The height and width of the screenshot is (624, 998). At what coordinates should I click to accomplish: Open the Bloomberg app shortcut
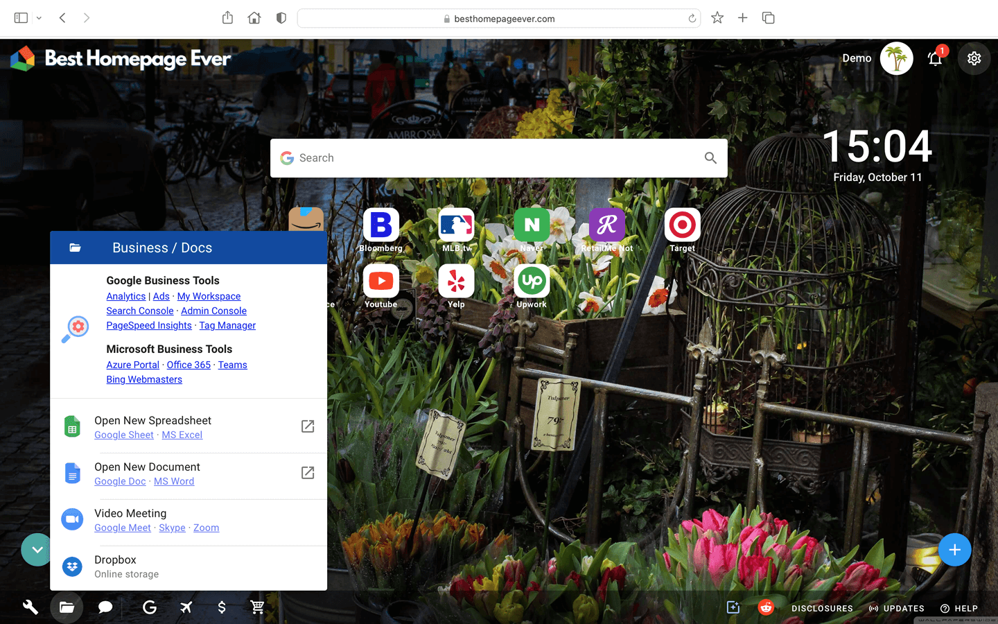coord(380,223)
